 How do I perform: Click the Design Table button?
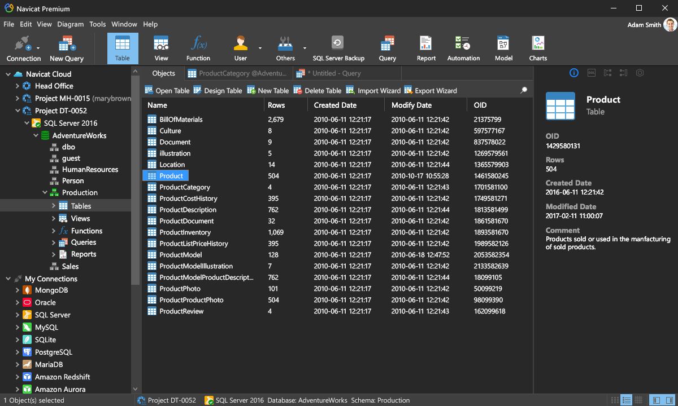point(218,90)
